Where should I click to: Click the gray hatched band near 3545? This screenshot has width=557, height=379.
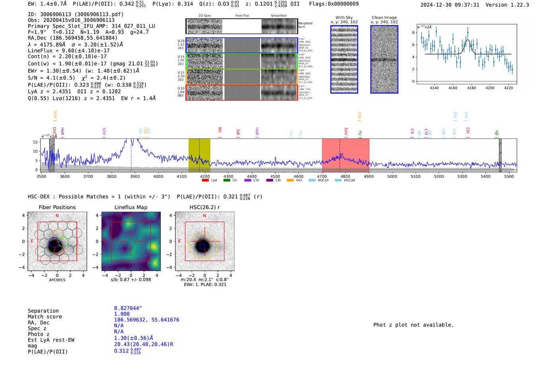click(52, 155)
